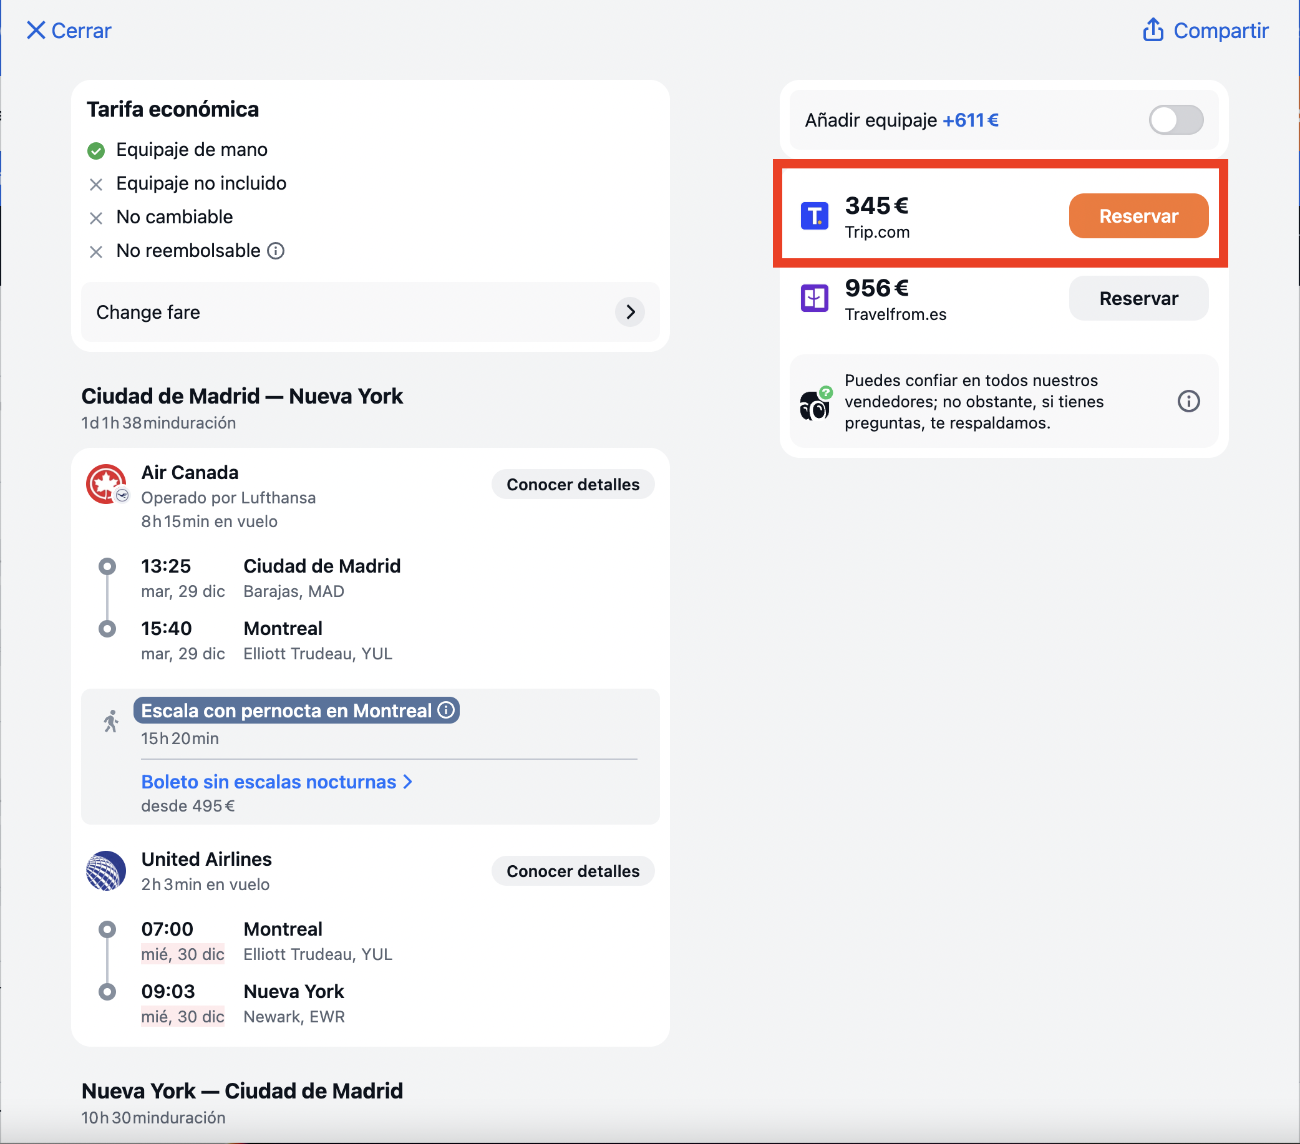Click the United Airlines globe logo

pyautogui.click(x=105, y=871)
